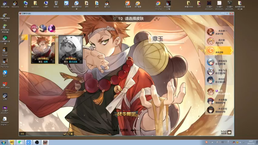
Task: Open the 计算机 desktop icon
Action: [46, 4]
